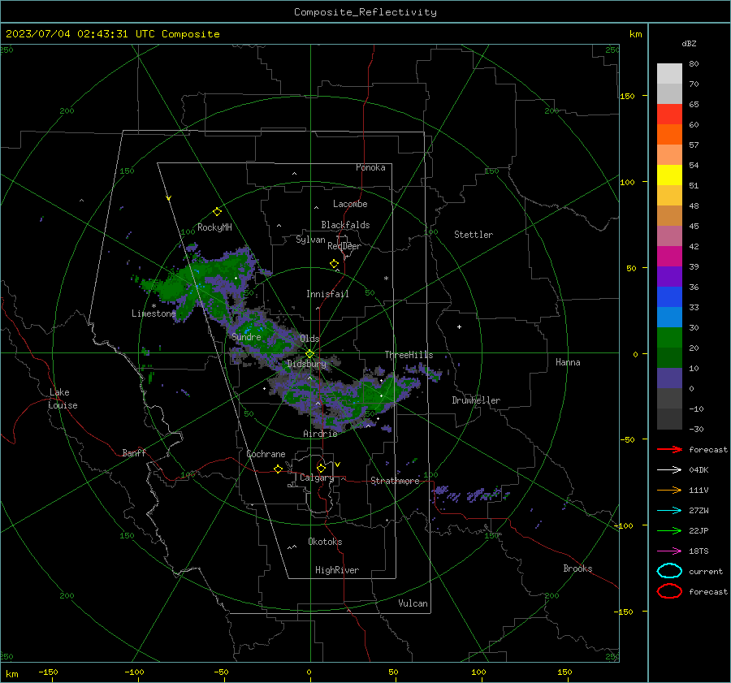Select the 39 dBZ purple swatch
The height and width of the screenshot is (683, 731).
tap(669, 276)
